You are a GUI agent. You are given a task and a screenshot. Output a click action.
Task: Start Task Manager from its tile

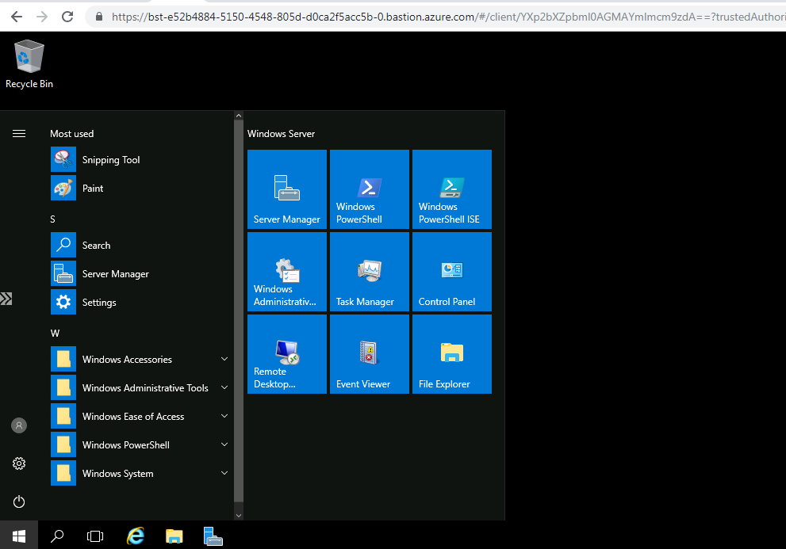(x=369, y=271)
